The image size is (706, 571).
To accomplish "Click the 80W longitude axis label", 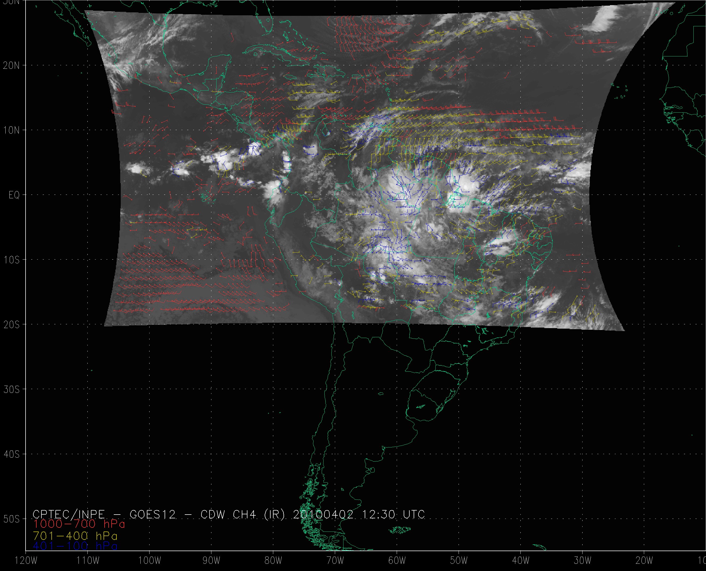I will [x=273, y=561].
